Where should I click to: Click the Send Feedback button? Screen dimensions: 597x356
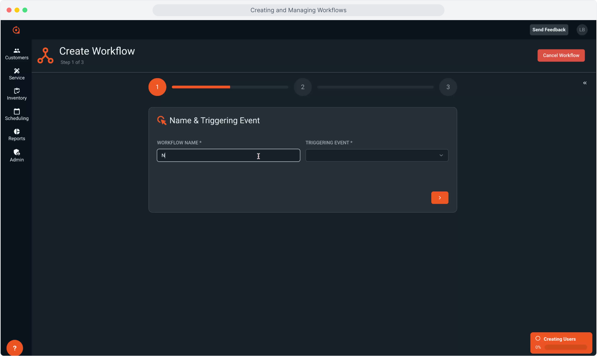pyautogui.click(x=549, y=30)
